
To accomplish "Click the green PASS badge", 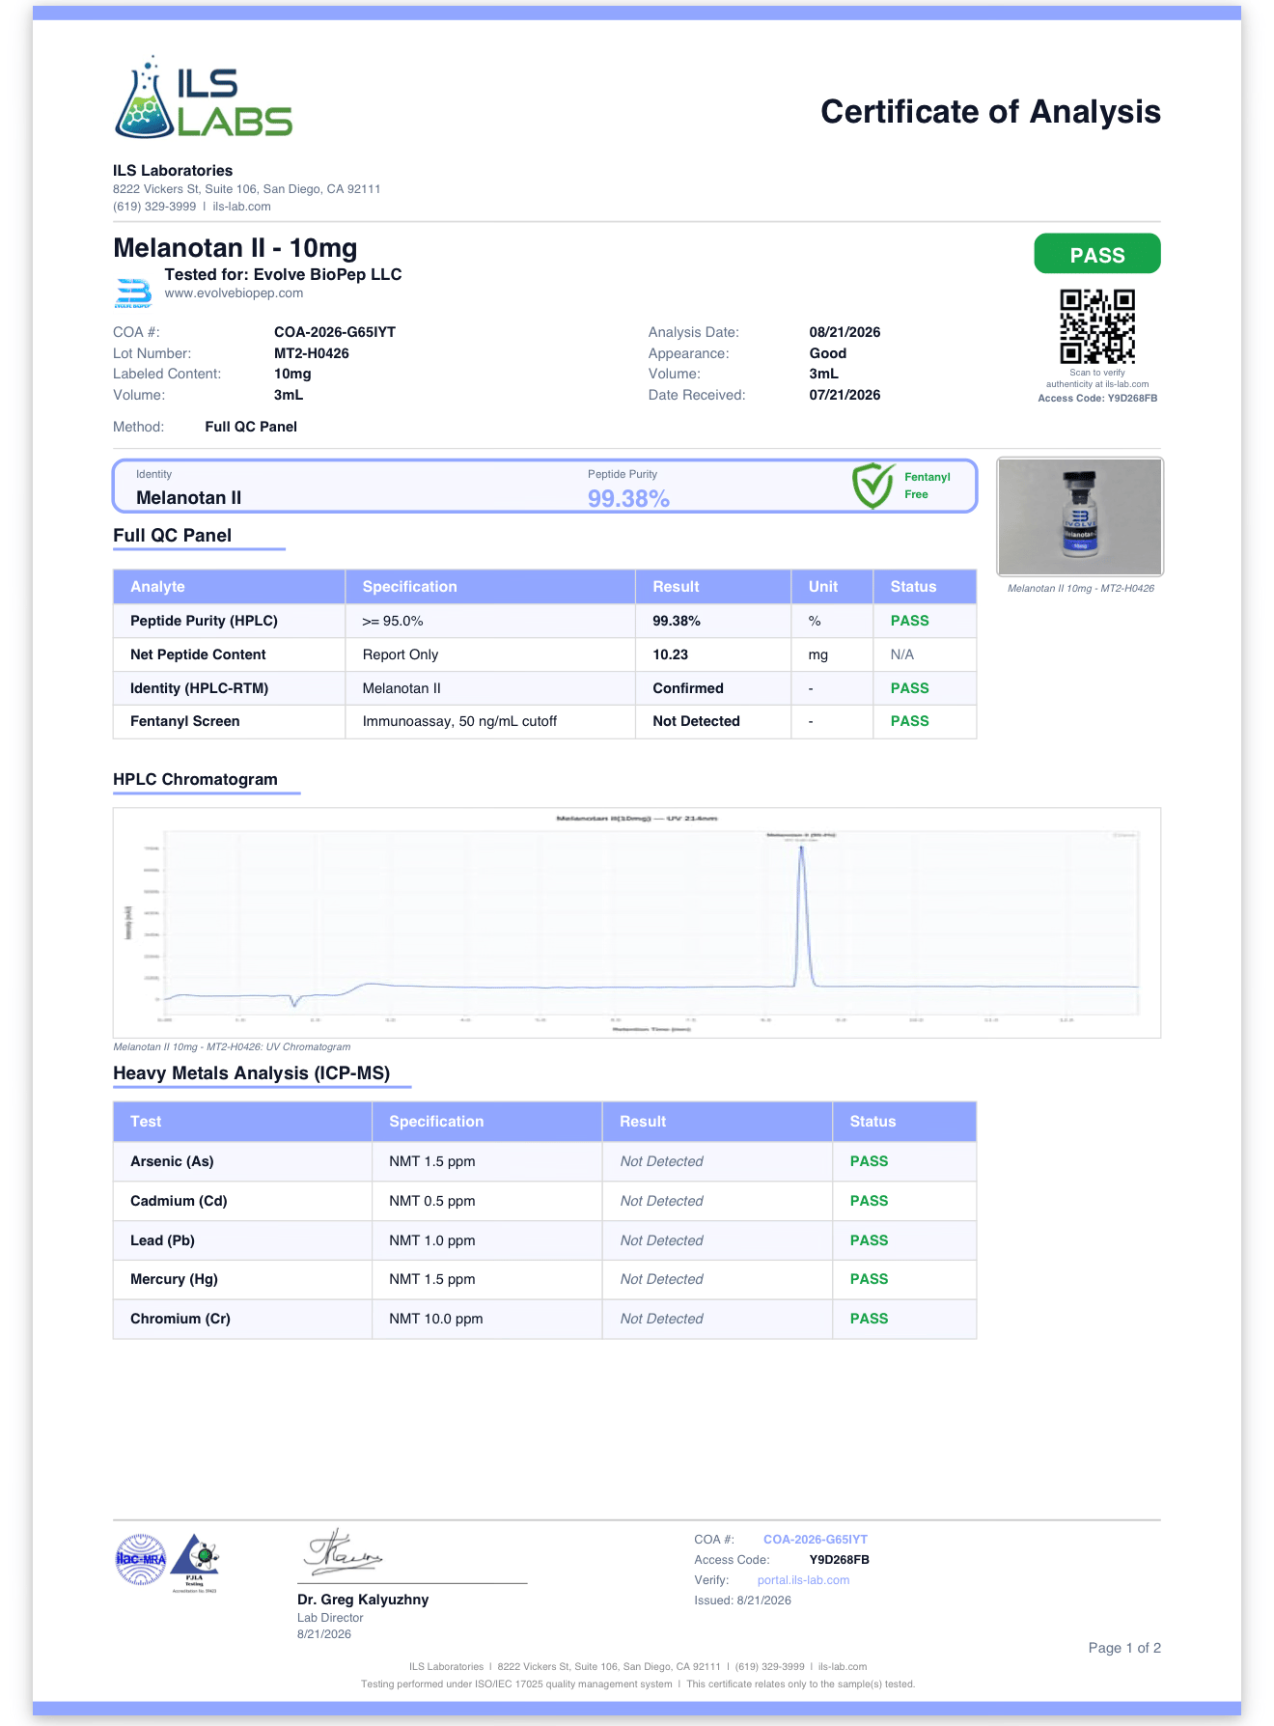I will tap(1097, 254).
